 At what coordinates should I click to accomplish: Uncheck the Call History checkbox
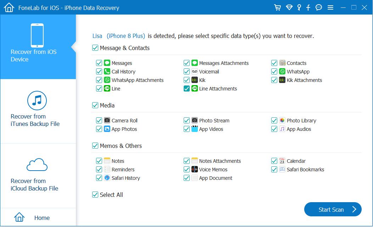(99, 72)
